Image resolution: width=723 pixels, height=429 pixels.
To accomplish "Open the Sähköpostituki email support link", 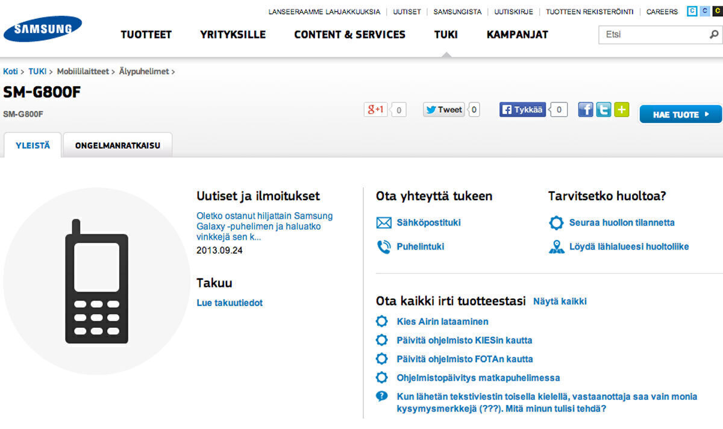I will coord(428,223).
